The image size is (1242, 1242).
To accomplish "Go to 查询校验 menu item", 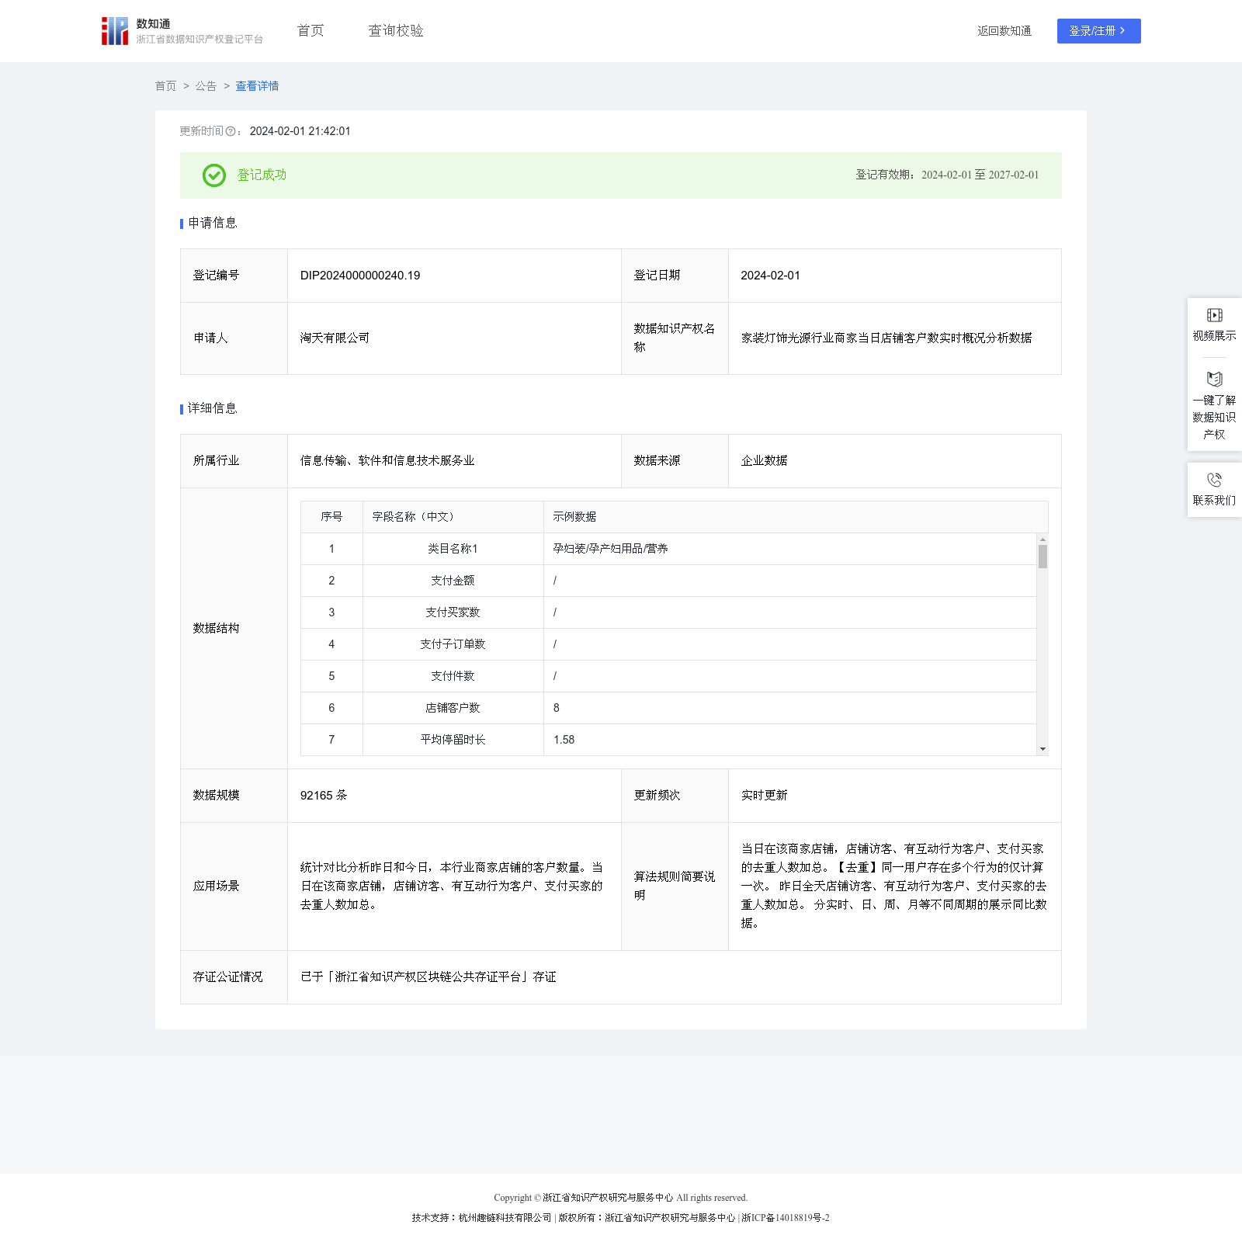I will tap(396, 31).
